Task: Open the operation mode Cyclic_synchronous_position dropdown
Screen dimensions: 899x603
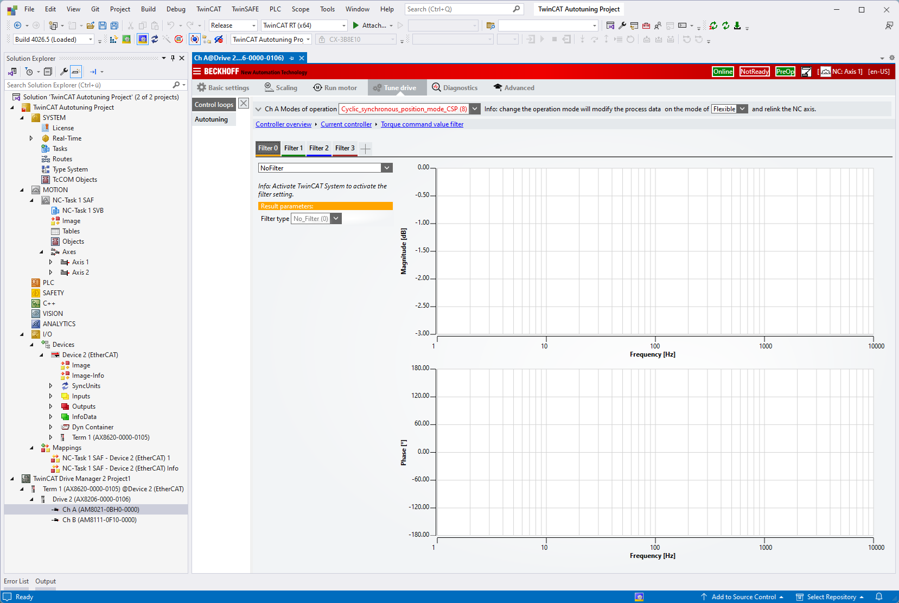Action: click(475, 109)
